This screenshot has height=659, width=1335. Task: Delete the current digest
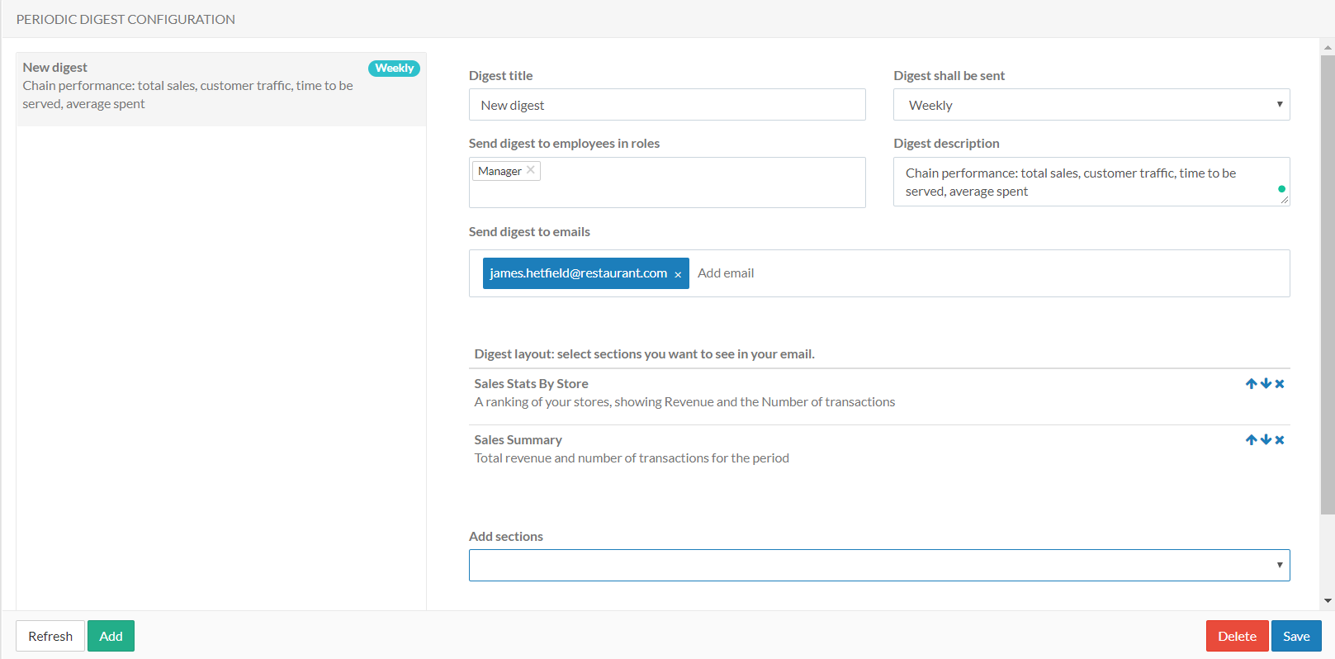1236,636
